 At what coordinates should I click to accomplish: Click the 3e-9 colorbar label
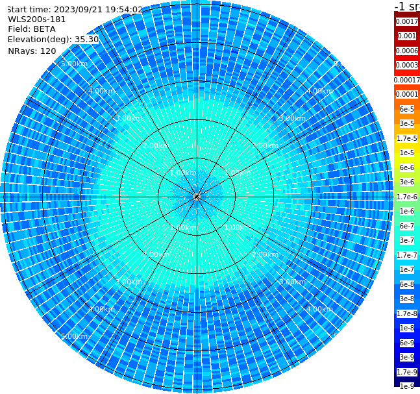[x=407, y=357]
